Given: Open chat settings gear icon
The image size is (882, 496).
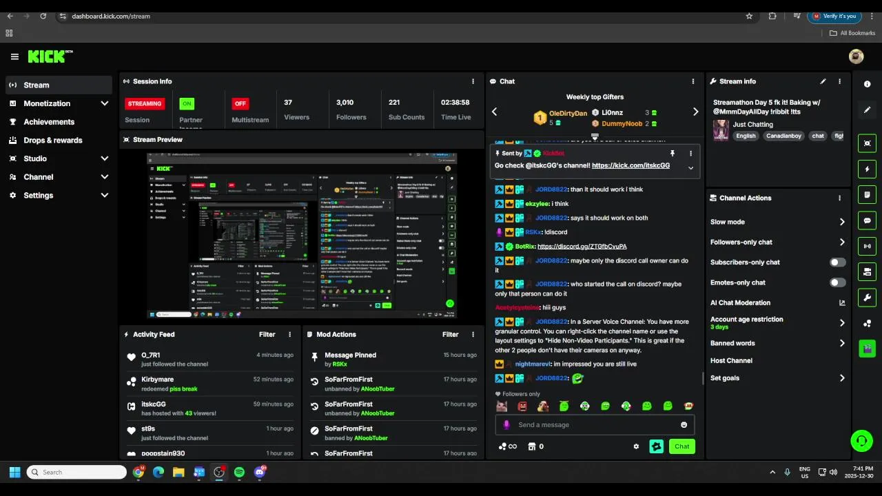Looking at the screenshot, I should 636,446.
